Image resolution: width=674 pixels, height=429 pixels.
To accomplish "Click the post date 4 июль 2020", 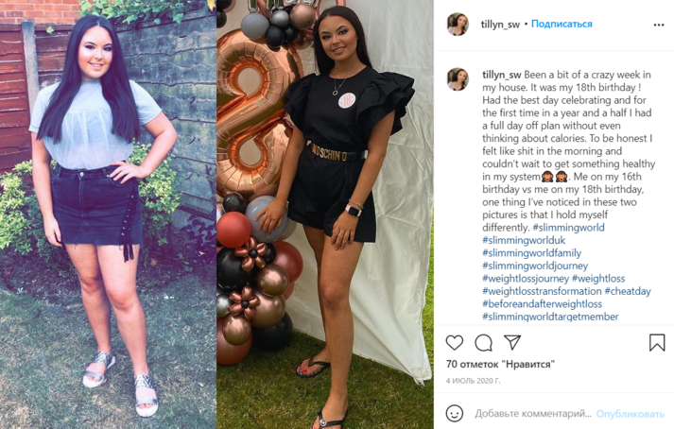I will coord(473,381).
